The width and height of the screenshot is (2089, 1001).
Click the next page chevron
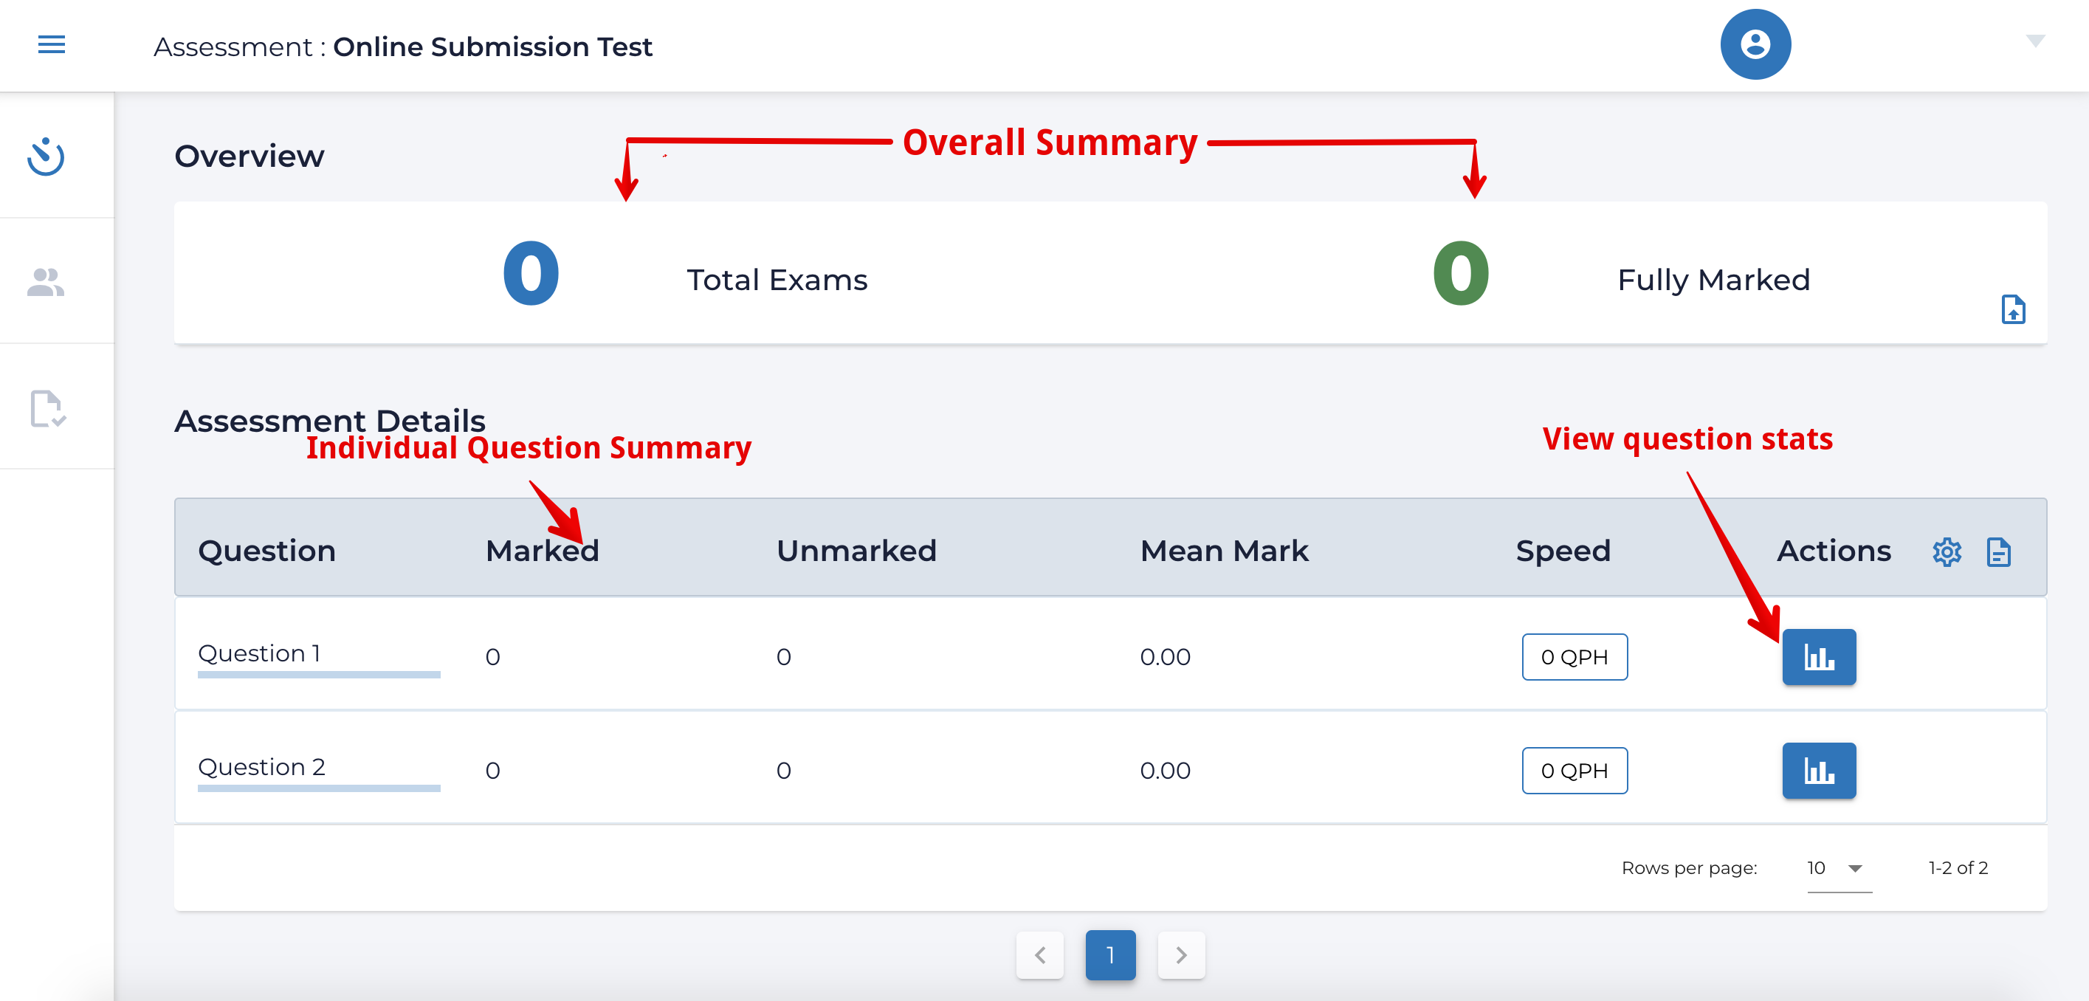pyautogui.click(x=1181, y=955)
